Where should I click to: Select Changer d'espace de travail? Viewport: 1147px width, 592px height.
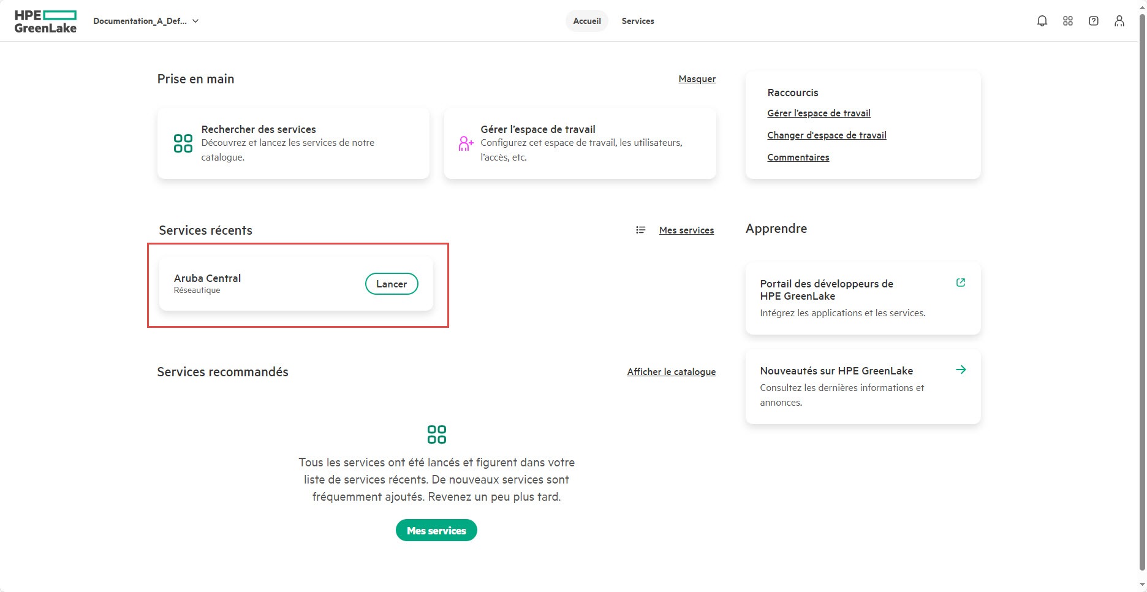[827, 135]
